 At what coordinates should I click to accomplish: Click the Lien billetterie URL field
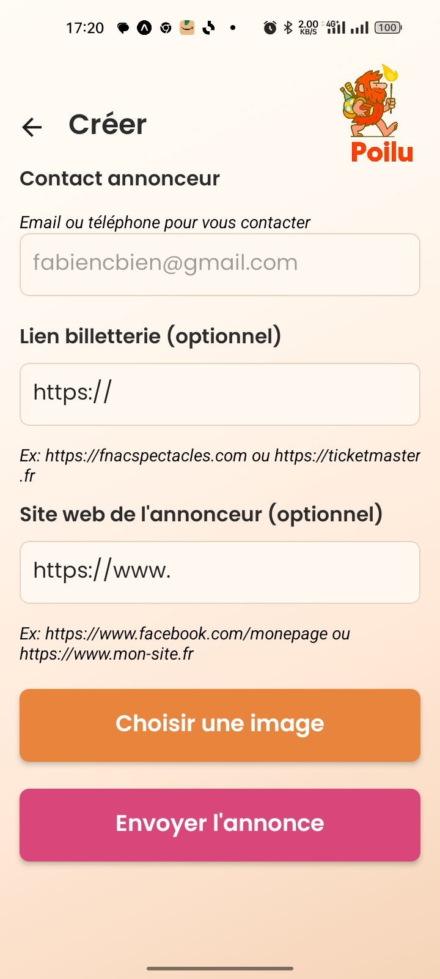tap(220, 394)
